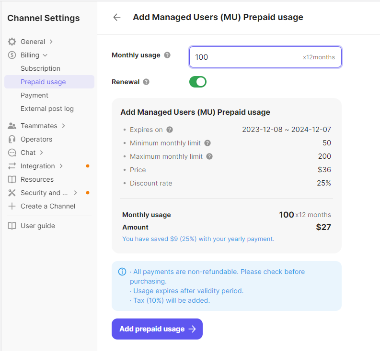Image resolution: width=380 pixels, height=351 pixels.
Task: Click the Security tools icon
Action: (12, 193)
